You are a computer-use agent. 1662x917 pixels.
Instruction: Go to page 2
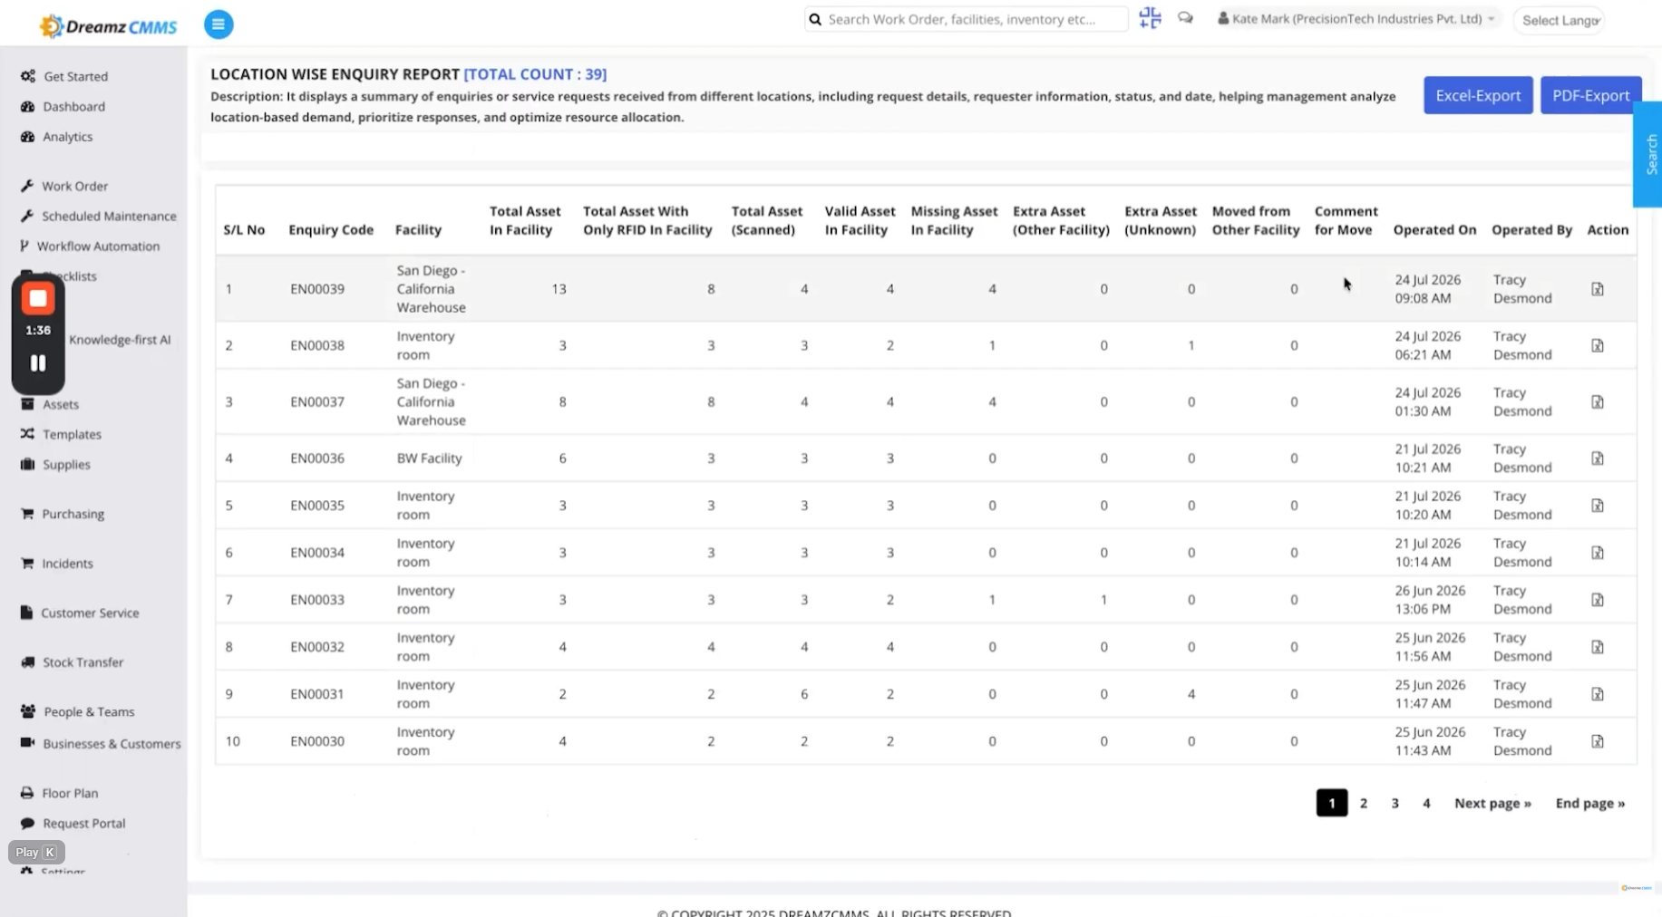coord(1363,803)
